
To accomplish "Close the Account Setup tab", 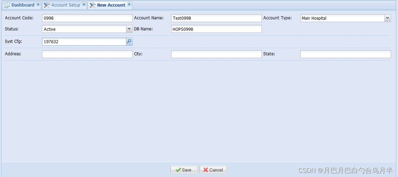I will [84, 4].
